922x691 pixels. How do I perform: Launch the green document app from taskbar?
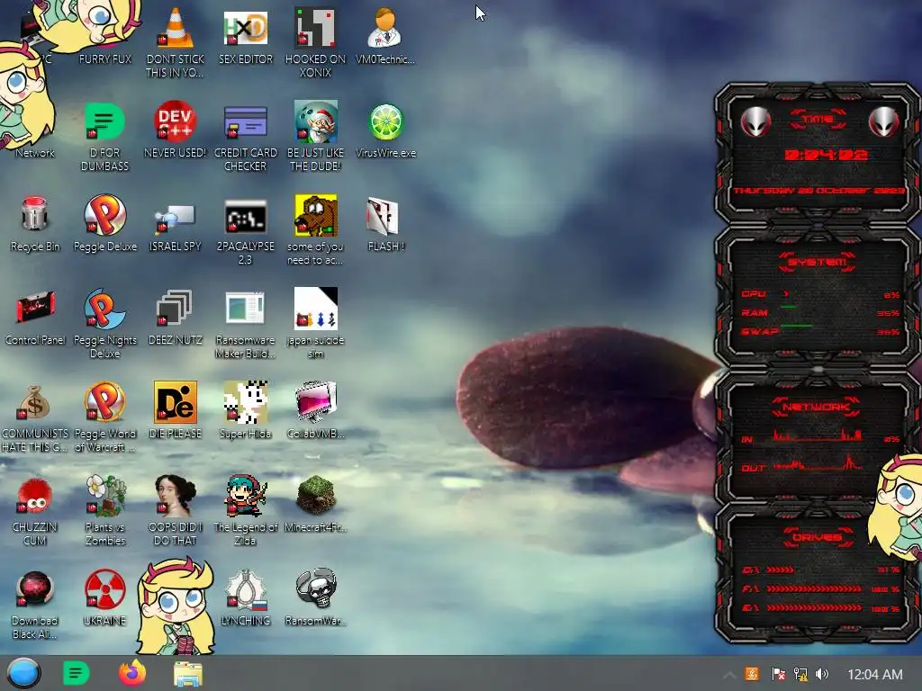point(76,673)
